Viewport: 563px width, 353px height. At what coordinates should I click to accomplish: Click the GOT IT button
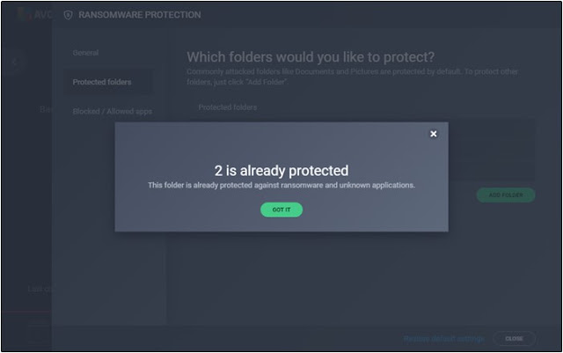(x=281, y=210)
